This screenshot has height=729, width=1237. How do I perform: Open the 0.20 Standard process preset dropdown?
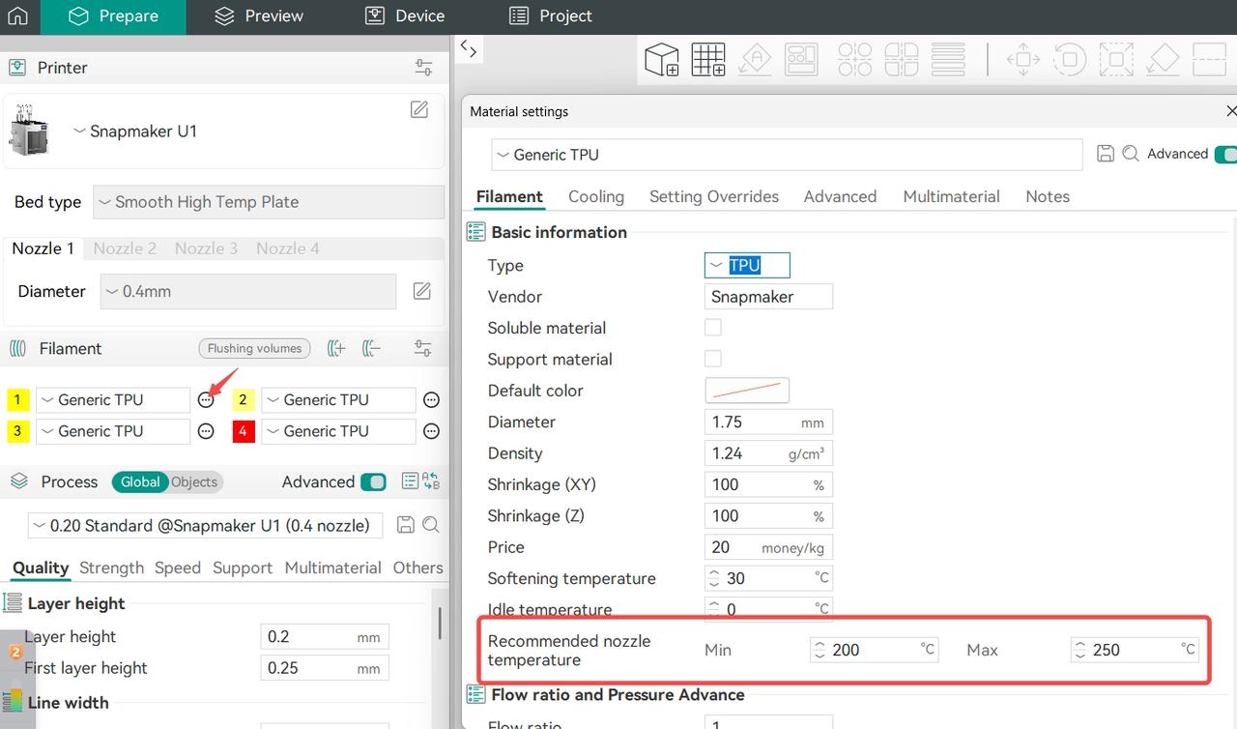point(205,525)
